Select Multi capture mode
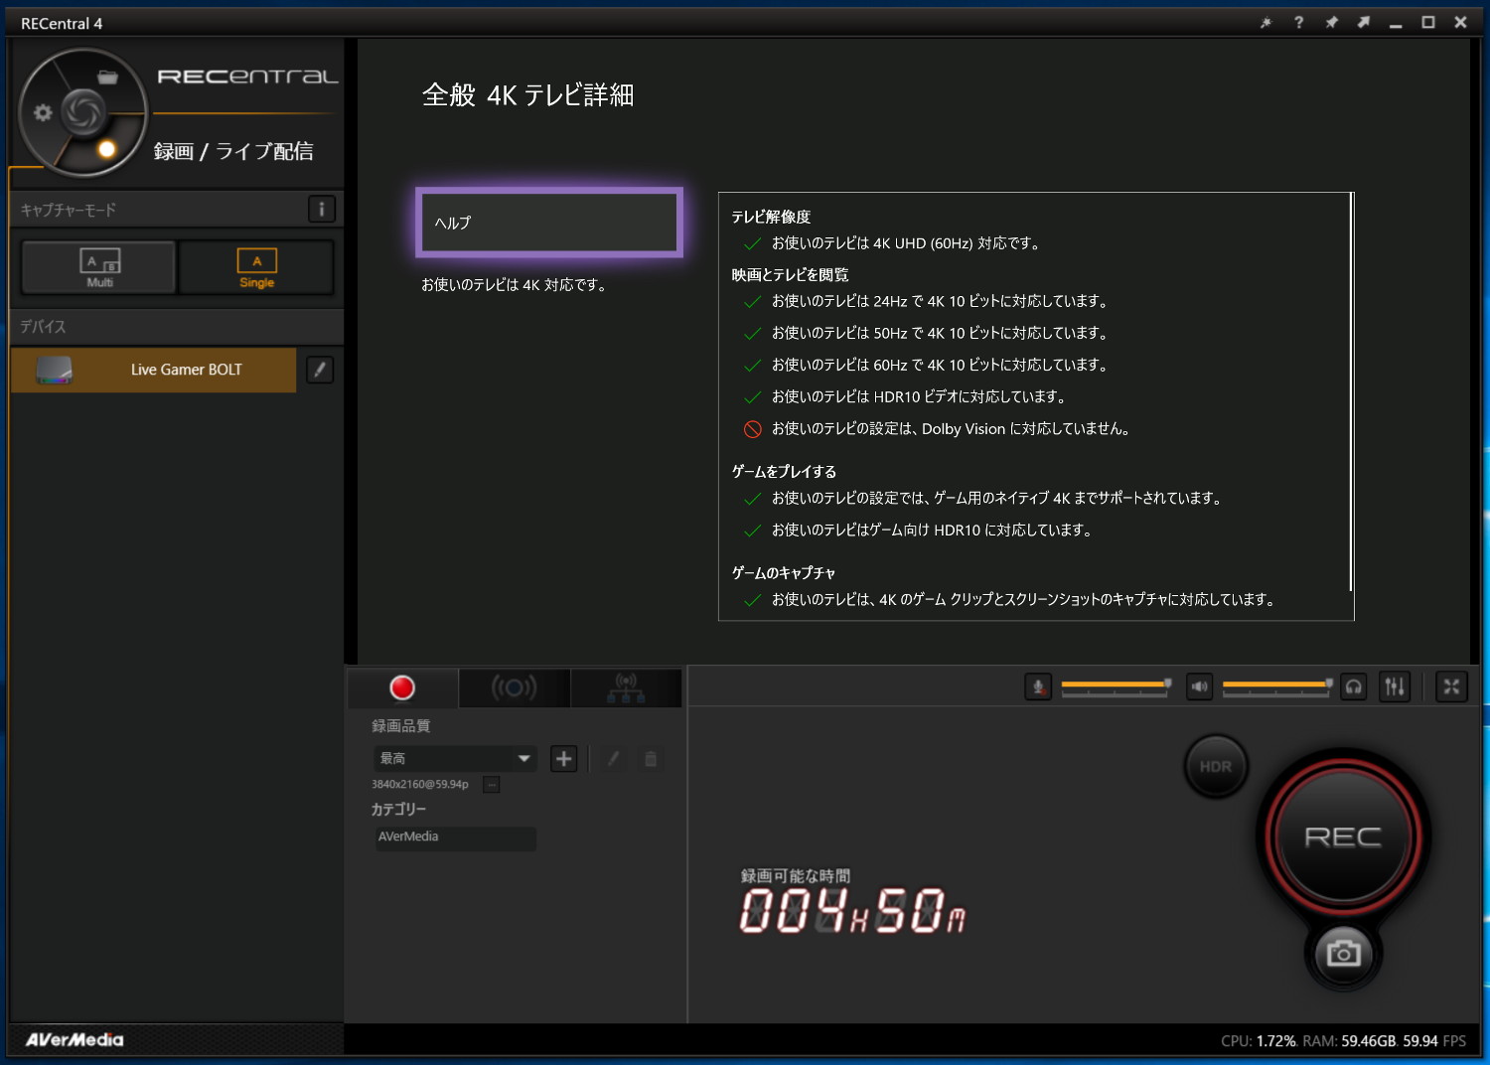This screenshot has width=1490, height=1065. [x=99, y=267]
